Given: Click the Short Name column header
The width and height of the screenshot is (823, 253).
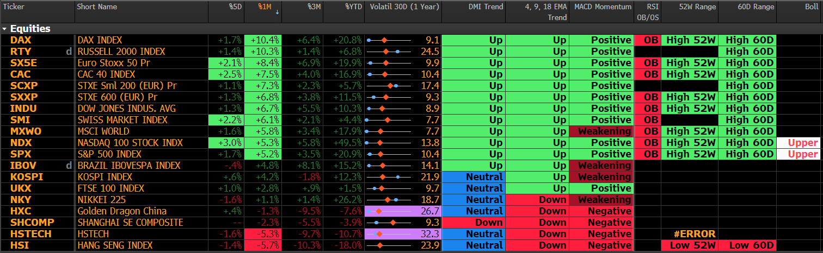Looking at the screenshot, I should tap(97, 7).
